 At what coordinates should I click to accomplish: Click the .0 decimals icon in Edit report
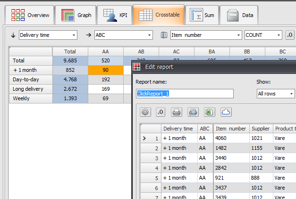161,112
